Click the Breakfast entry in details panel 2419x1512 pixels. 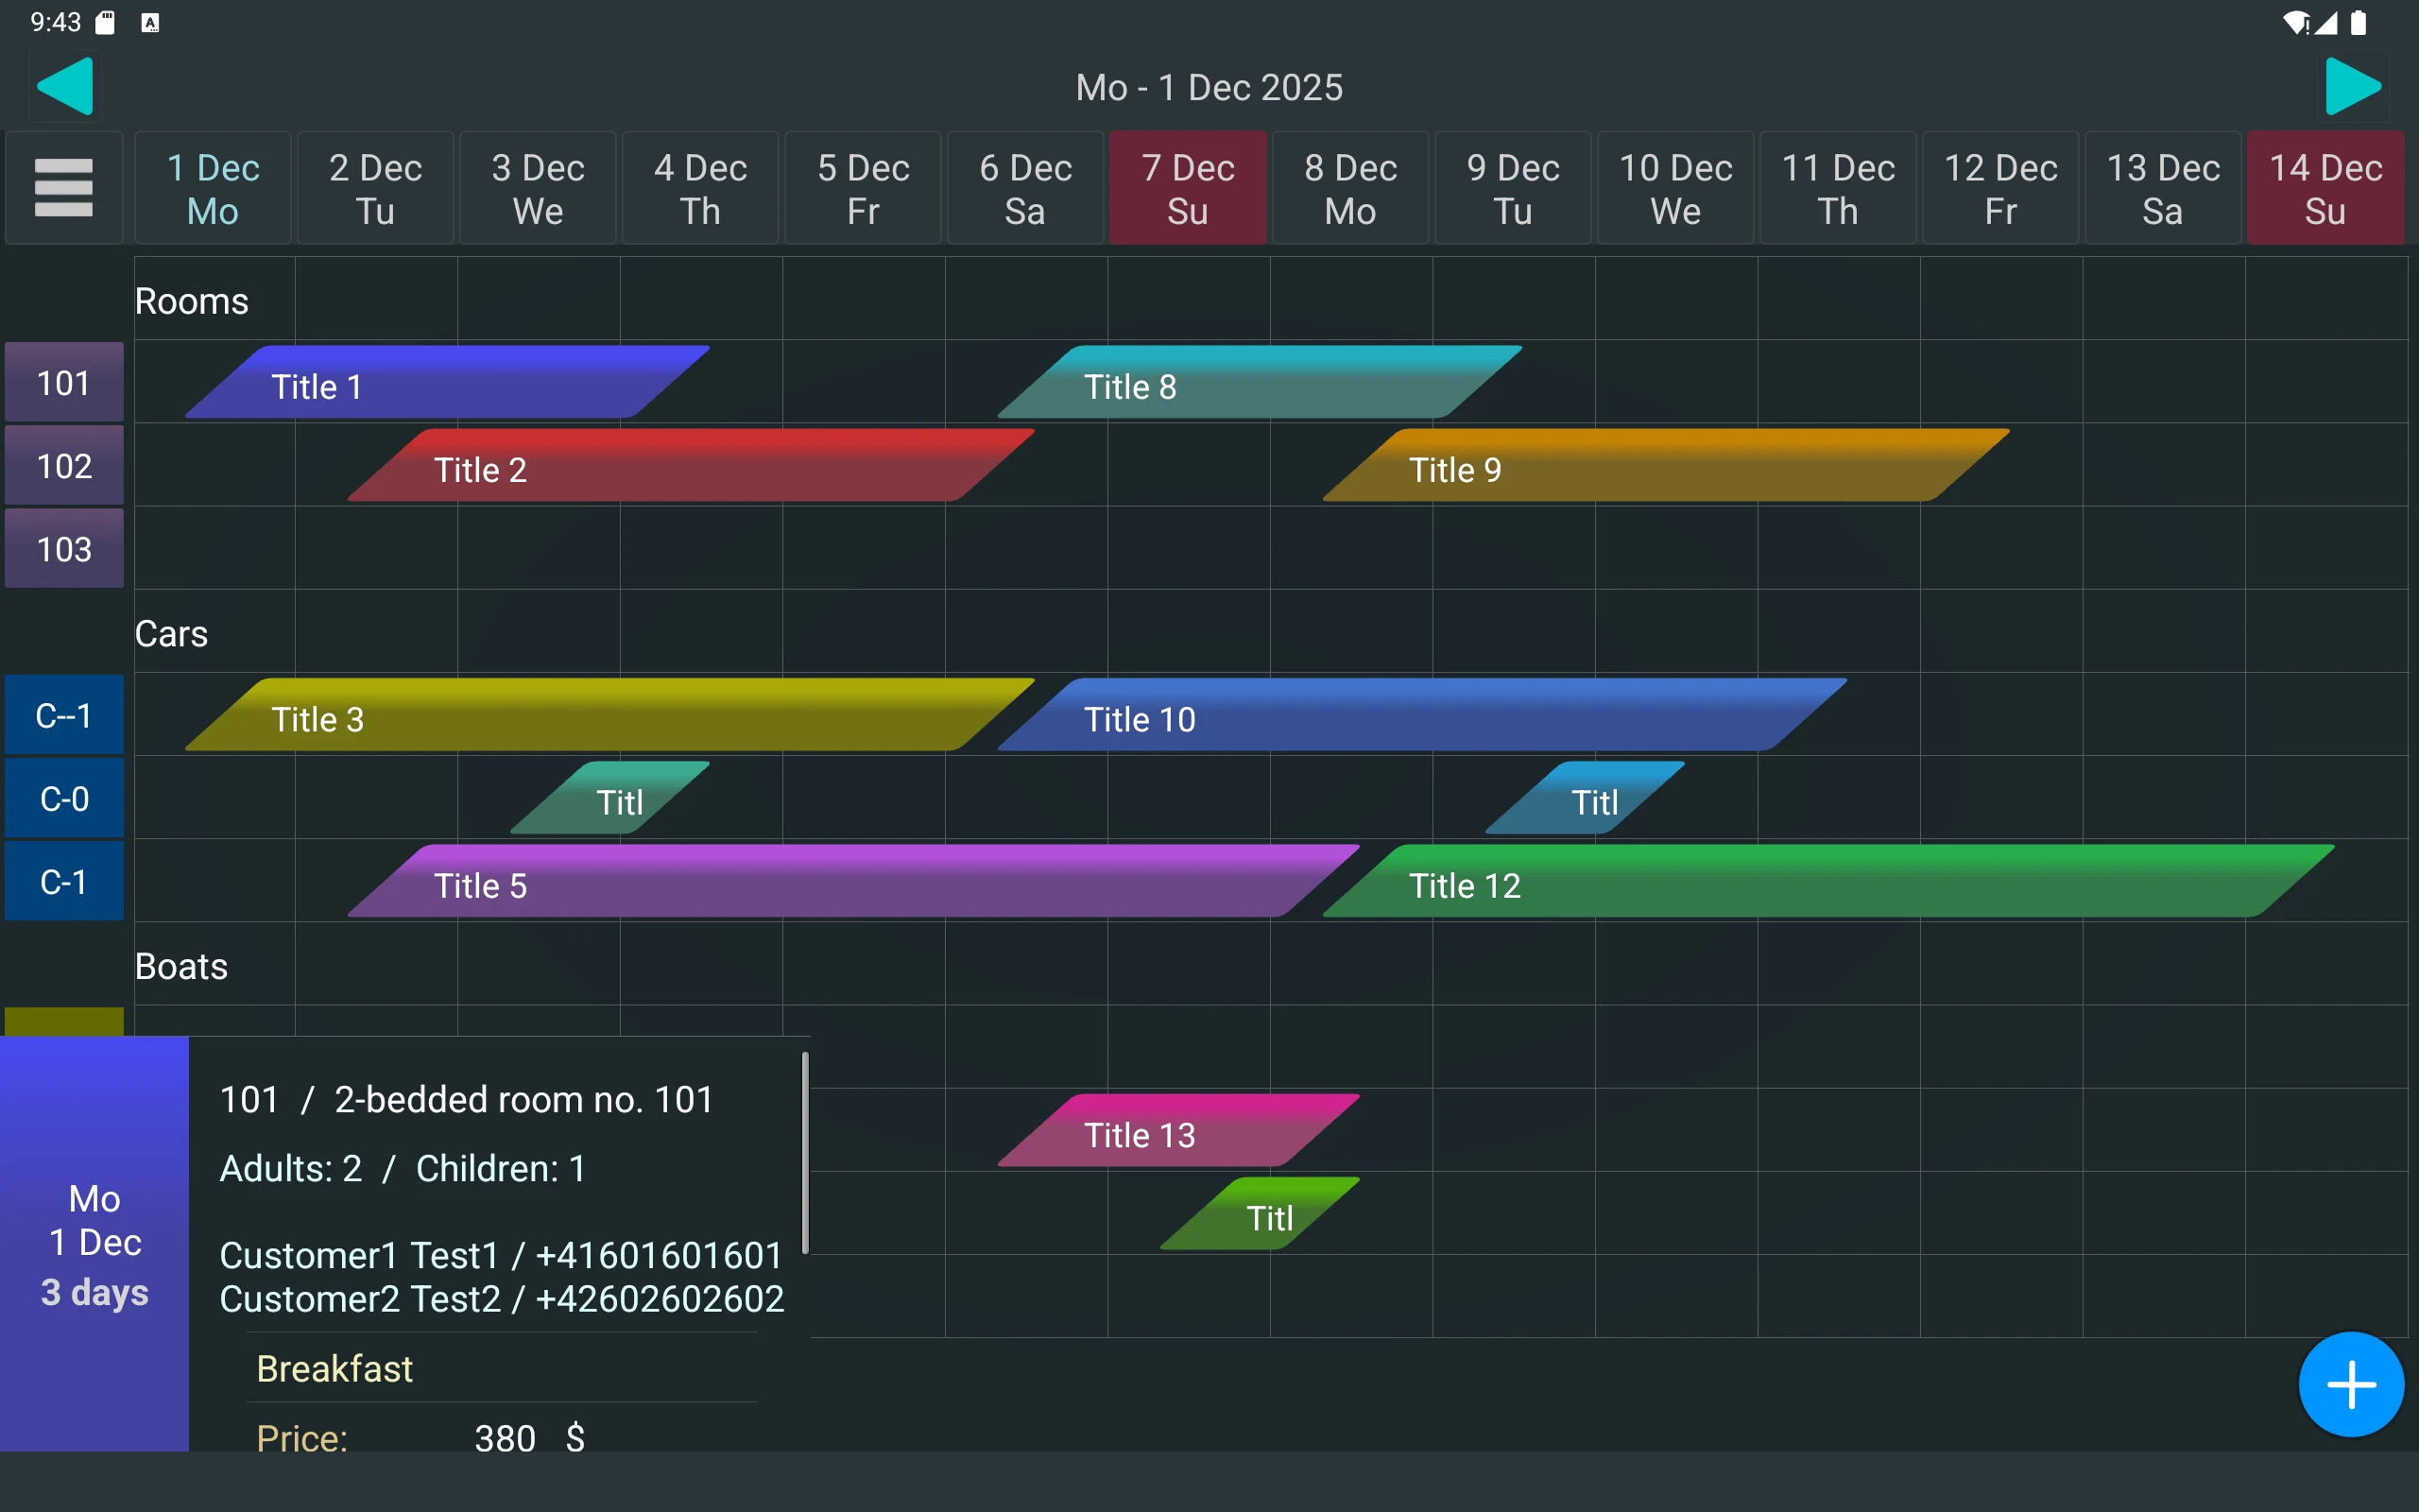click(x=334, y=1368)
